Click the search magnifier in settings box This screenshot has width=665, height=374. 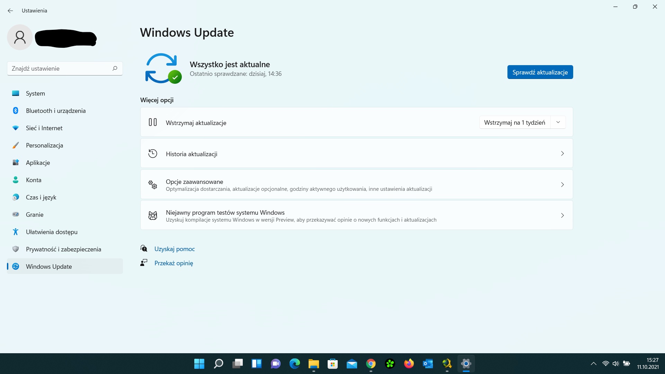coord(115,68)
